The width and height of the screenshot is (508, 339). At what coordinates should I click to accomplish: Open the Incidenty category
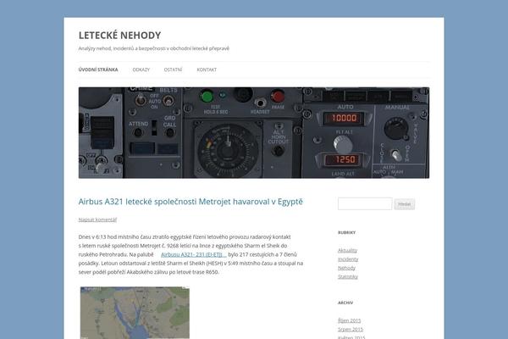coord(348,259)
